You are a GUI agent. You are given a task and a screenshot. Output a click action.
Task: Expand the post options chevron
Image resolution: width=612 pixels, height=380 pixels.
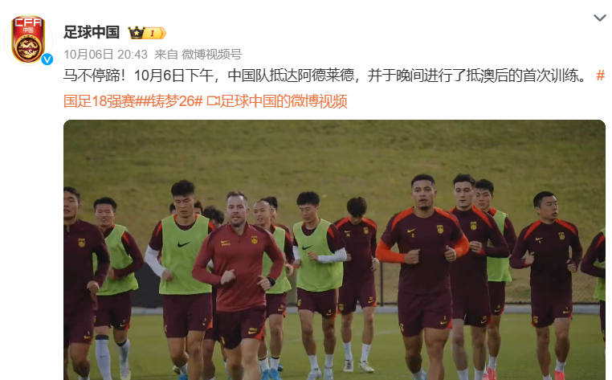tap(599, 18)
